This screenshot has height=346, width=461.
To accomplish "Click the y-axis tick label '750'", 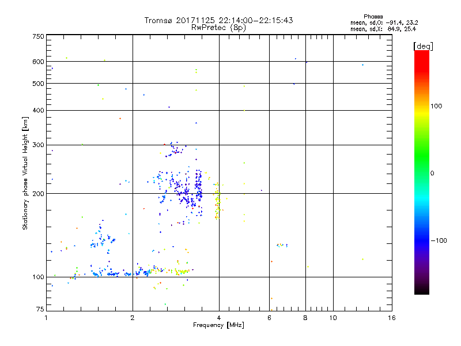I will click(39, 36).
